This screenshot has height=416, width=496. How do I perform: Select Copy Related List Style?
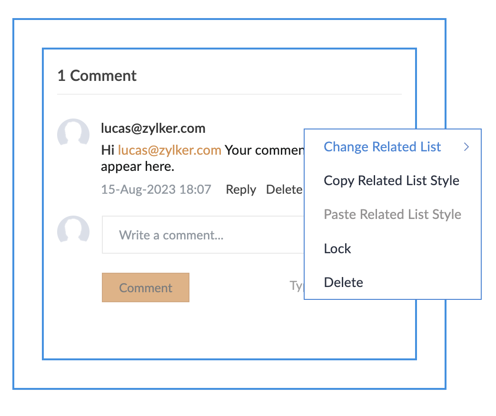pos(391,181)
